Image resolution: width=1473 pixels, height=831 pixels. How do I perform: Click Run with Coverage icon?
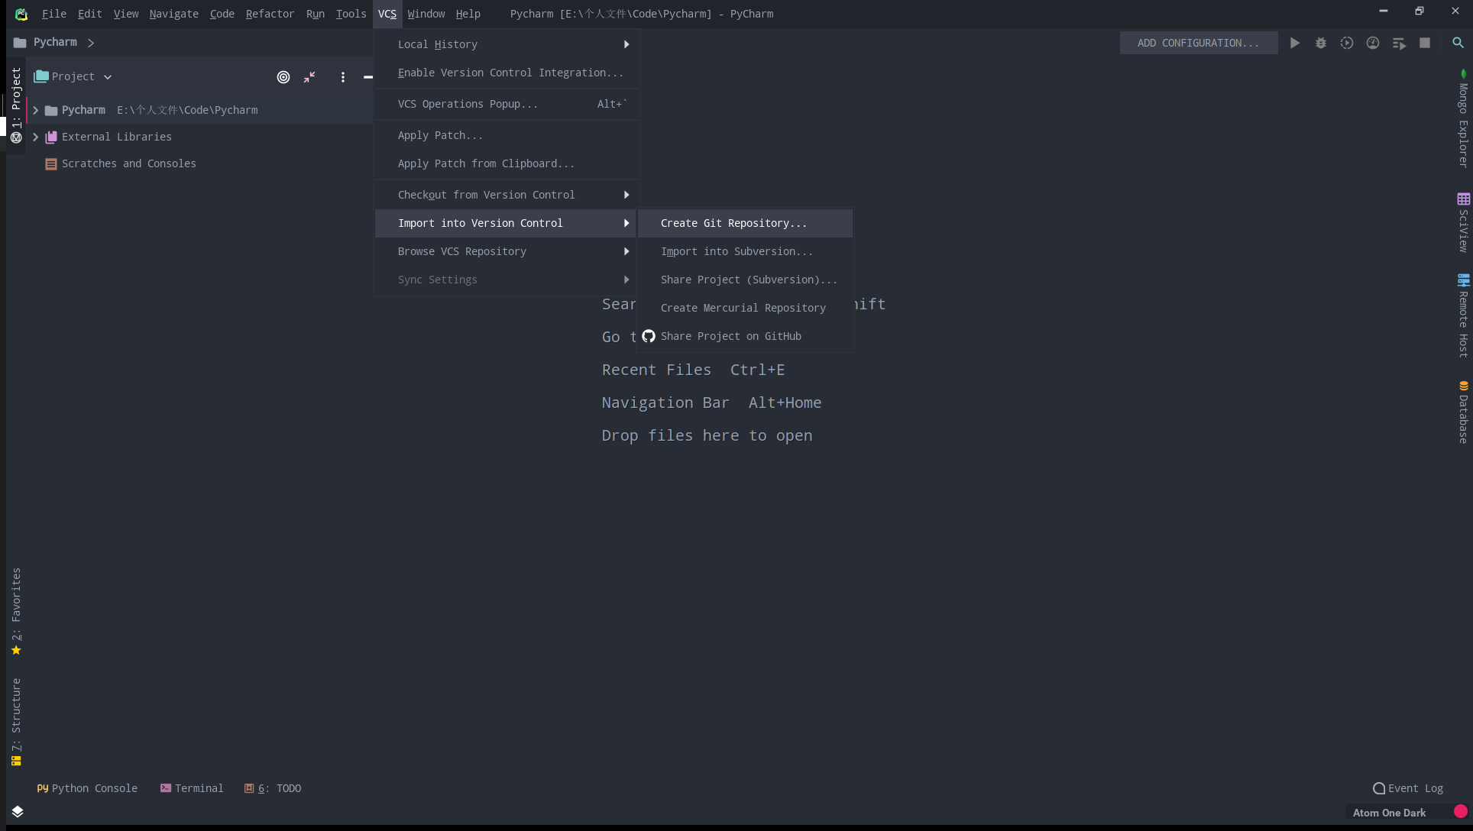(x=1346, y=43)
